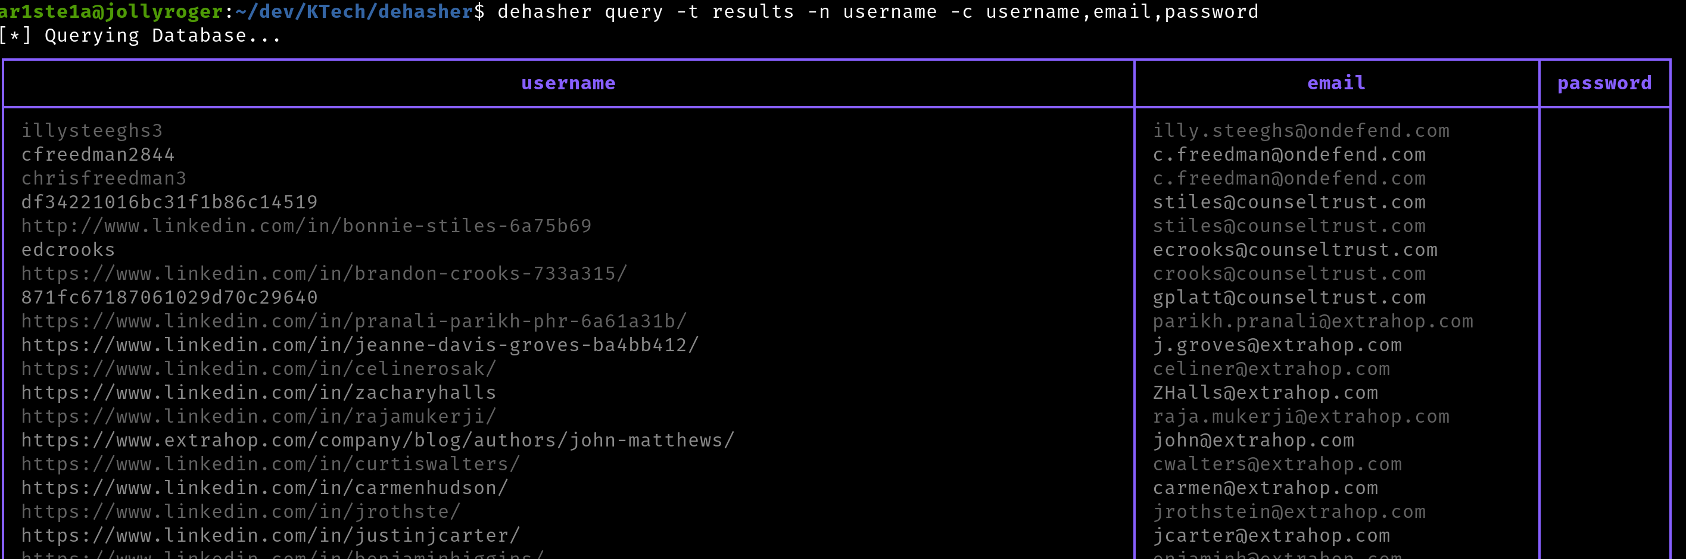
Task: Select username edcrooks
Action: [68, 249]
